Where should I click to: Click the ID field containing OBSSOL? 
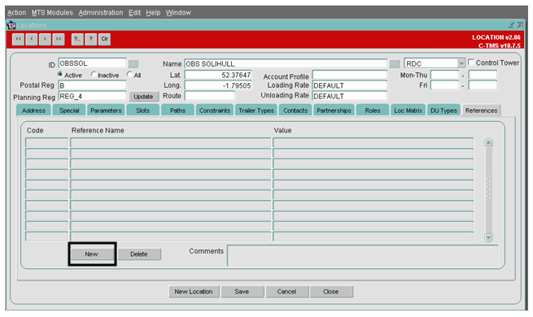click(92, 63)
